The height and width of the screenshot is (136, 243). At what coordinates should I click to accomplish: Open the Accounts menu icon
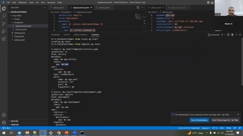pyautogui.click(x=4, y=115)
